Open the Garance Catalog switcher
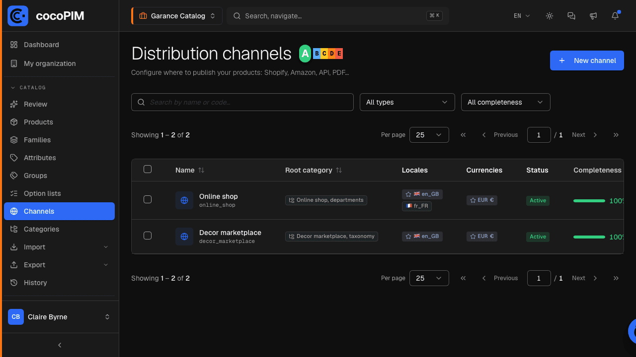This screenshot has width=636, height=357. point(177,16)
